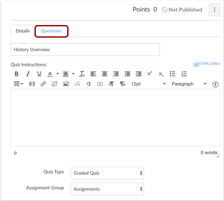Clear formatting from selected text
Screen dimensions: 224x201
pos(82,74)
